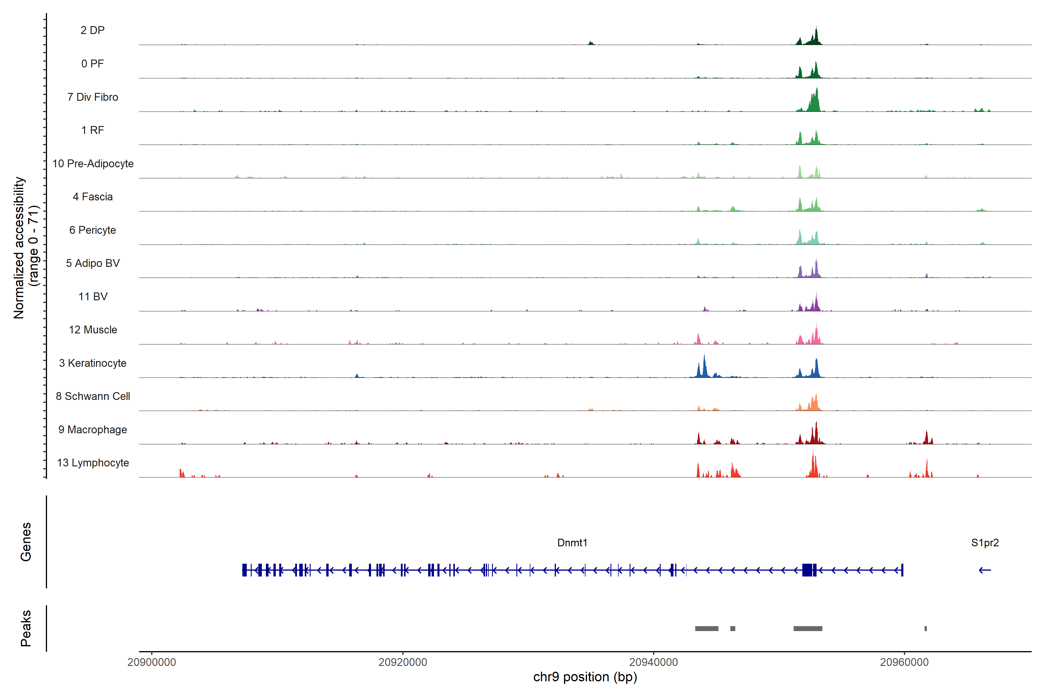This screenshot has width=1045, height=697.
Task: Click the 20920000 axis tick label
Action: point(403,662)
